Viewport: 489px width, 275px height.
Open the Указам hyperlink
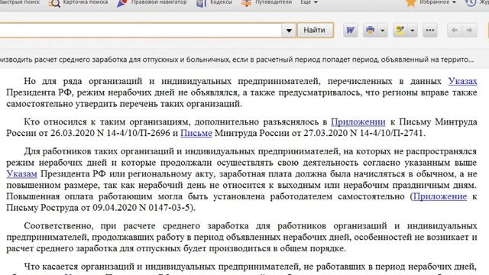pyautogui.click(x=21, y=173)
